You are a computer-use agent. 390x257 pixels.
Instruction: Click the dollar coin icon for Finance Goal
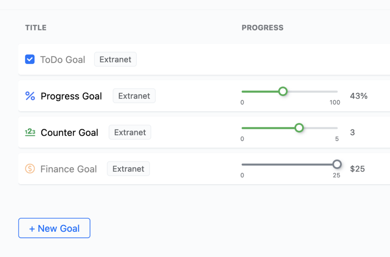tap(30, 169)
